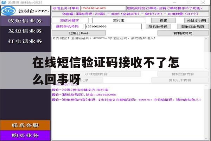The image size is (211, 141).
Task: Click the 接码手机号码 label
Action: tap(68, 26)
